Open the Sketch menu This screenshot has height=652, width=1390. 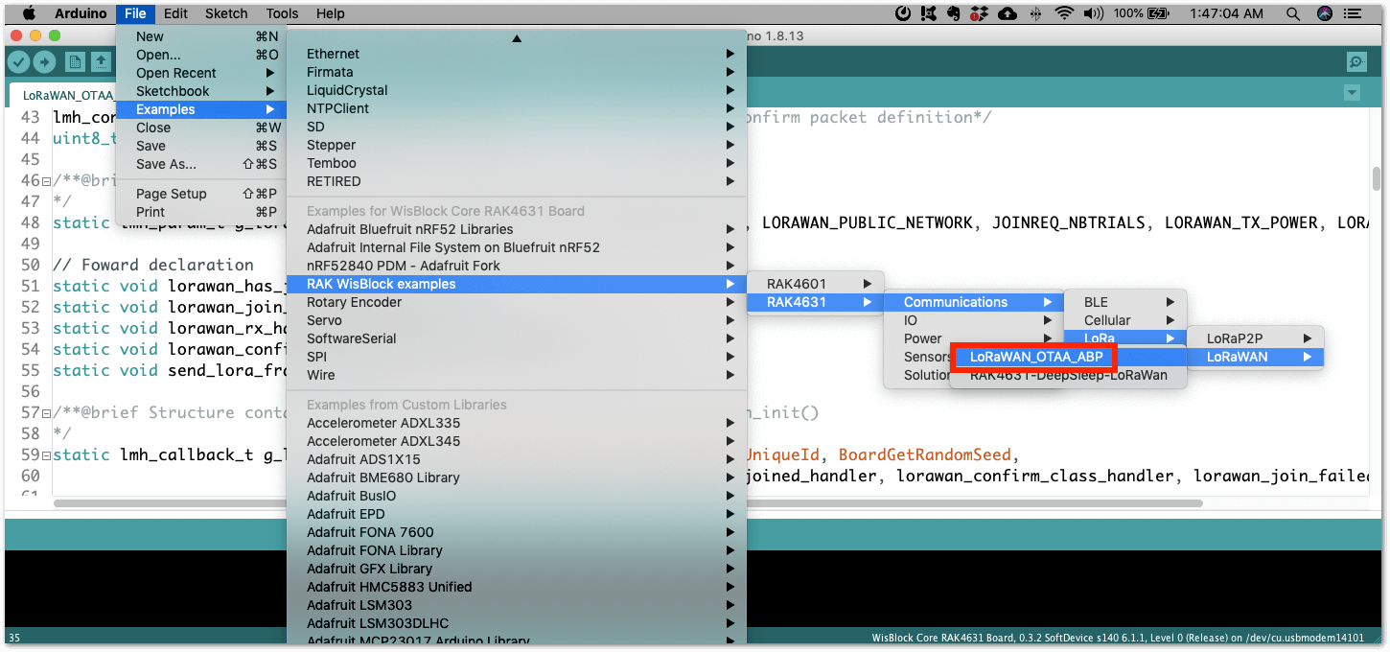(226, 13)
